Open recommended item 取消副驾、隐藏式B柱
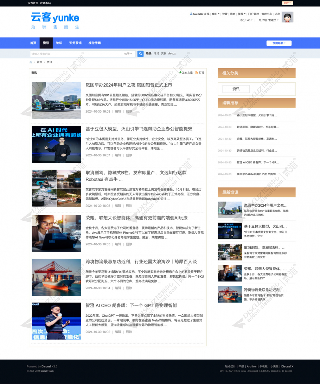320x384 pixels. (258, 127)
